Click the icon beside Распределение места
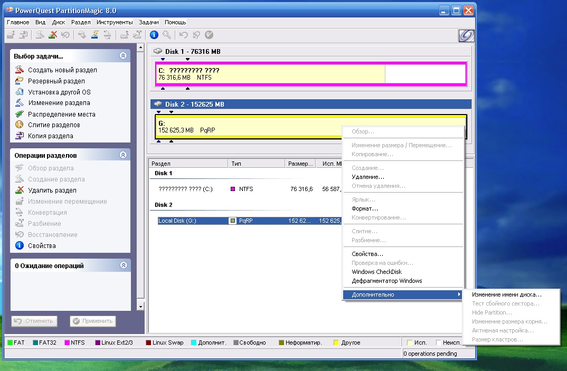 pos(20,114)
